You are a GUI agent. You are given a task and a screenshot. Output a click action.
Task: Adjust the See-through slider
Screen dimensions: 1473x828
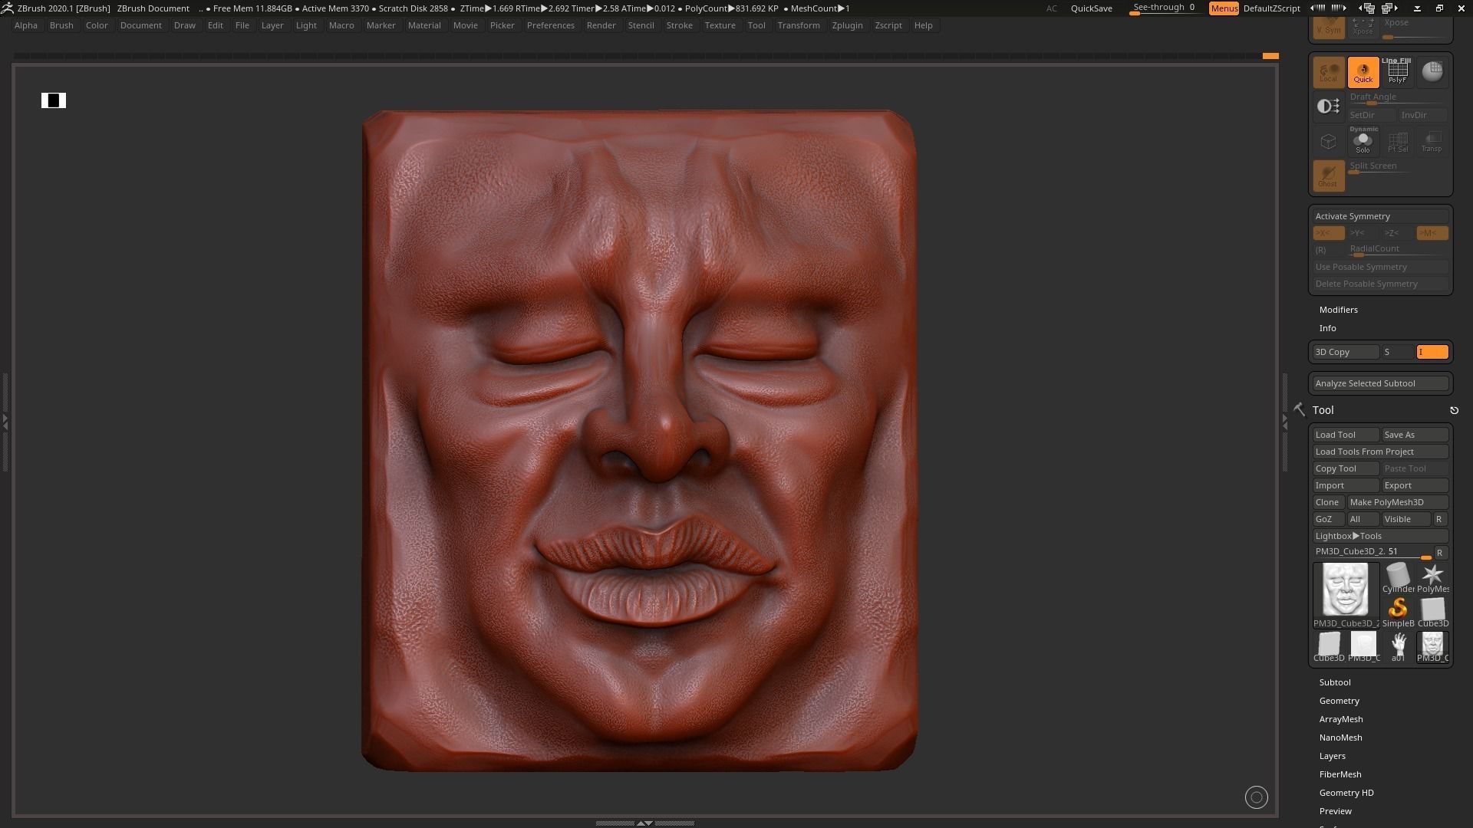click(1164, 8)
